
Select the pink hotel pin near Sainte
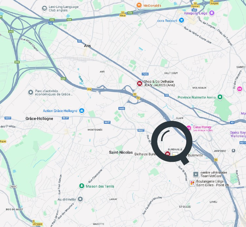[x=239, y=89]
